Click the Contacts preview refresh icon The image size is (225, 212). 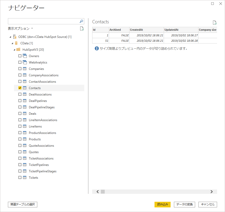(215, 23)
